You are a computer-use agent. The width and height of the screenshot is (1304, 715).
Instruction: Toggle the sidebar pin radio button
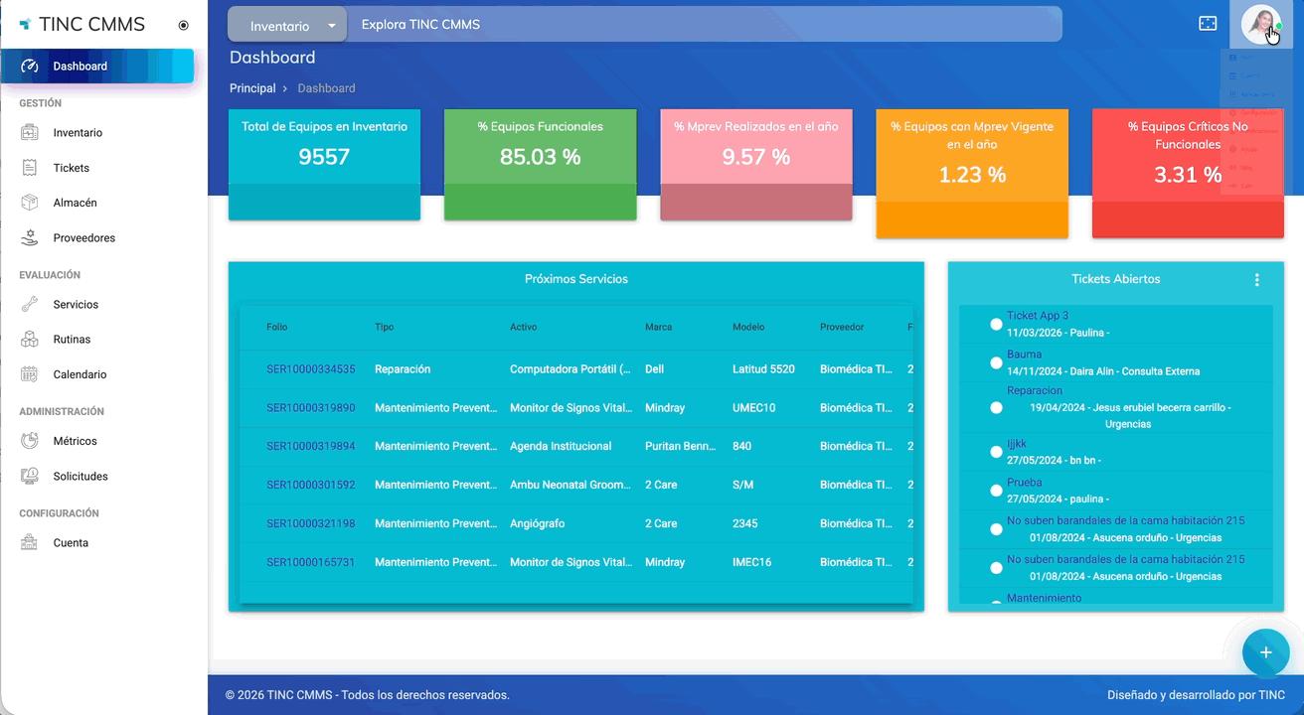tap(183, 26)
